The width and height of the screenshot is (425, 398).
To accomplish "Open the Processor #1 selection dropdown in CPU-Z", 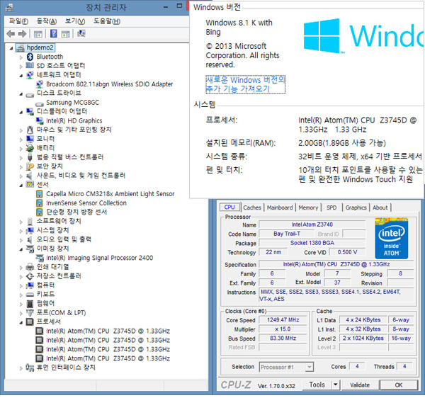I will tap(309, 367).
